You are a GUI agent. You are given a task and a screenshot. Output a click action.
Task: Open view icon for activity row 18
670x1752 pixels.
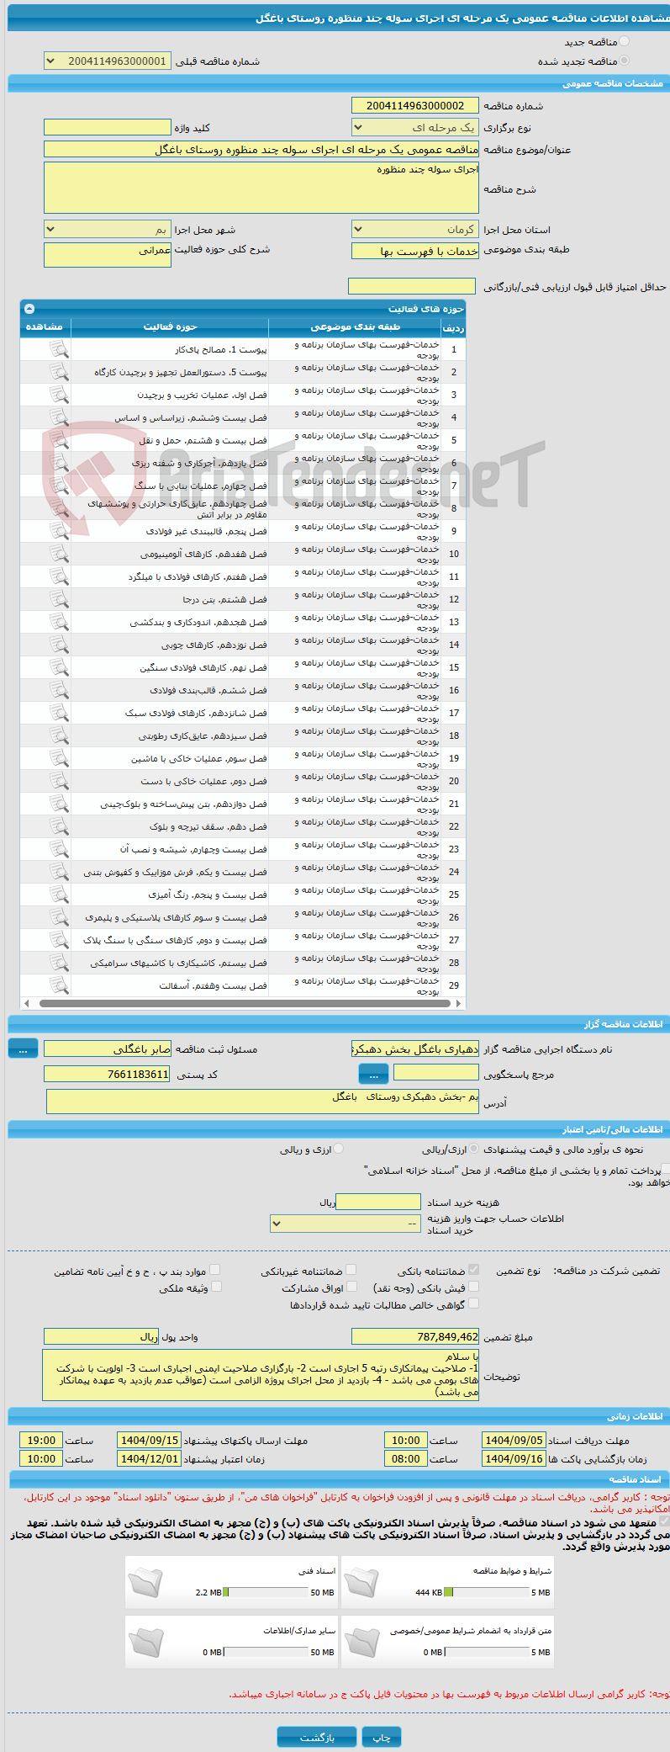point(59,735)
